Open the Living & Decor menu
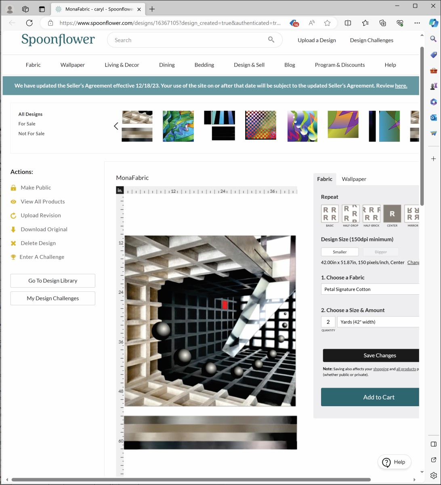Viewport: 441px width, 485px height. coord(122,65)
